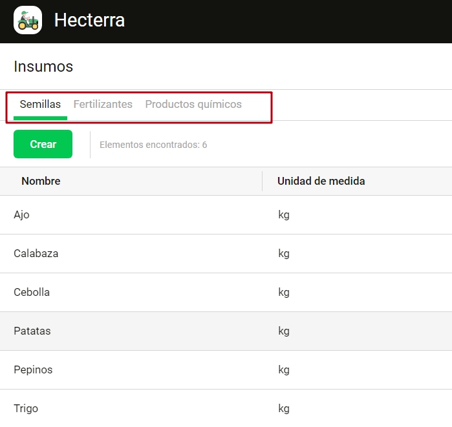
Task: Click the Hecterra tractor logo icon
Action: pyautogui.click(x=28, y=21)
